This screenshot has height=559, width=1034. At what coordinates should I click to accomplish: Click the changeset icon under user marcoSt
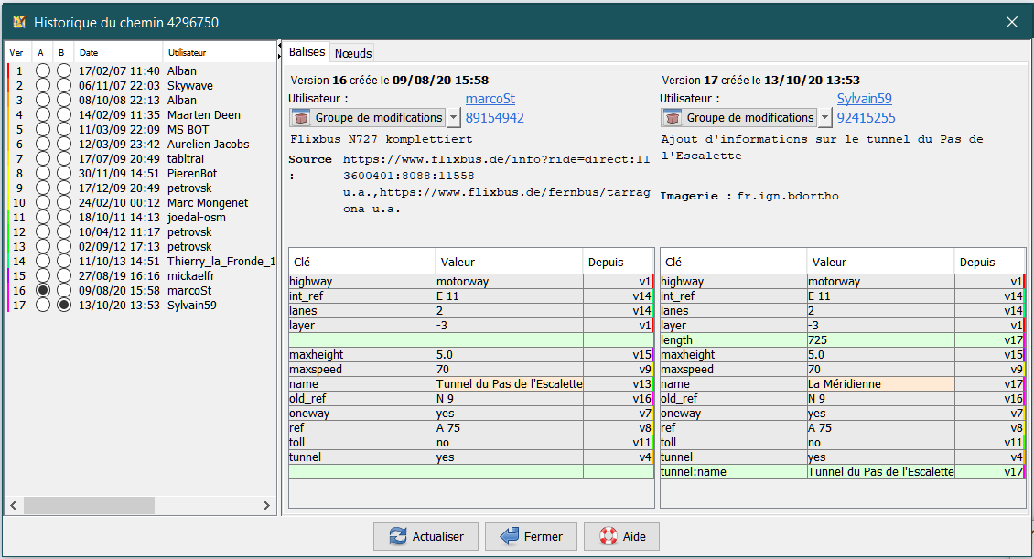[301, 118]
